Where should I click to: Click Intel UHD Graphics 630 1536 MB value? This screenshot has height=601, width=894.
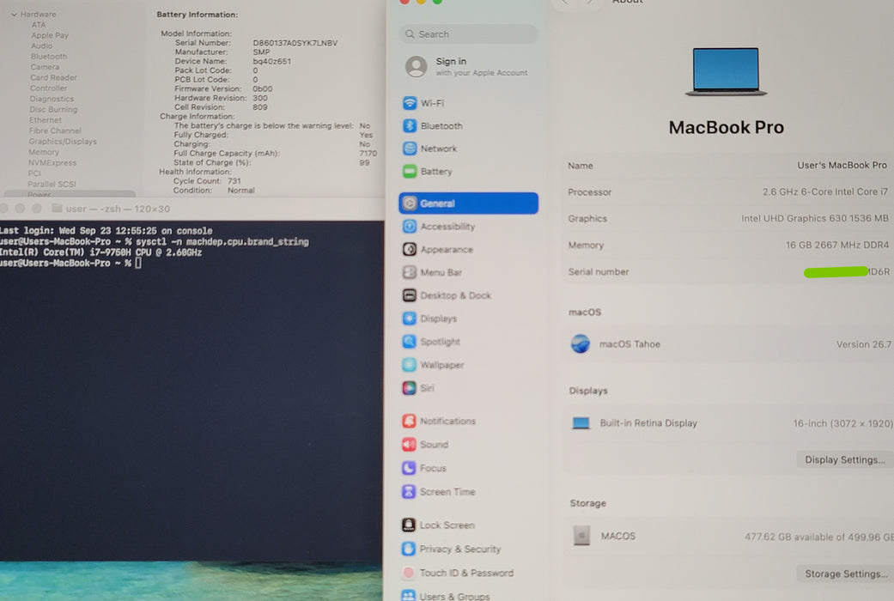pos(815,218)
